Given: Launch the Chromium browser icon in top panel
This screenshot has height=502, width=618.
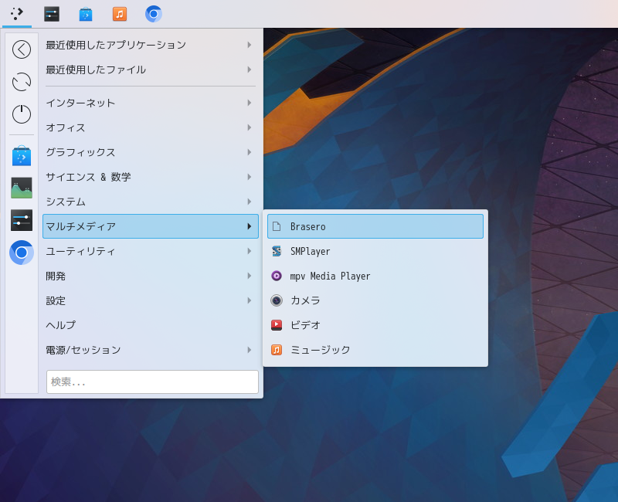Looking at the screenshot, I should click(153, 14).
